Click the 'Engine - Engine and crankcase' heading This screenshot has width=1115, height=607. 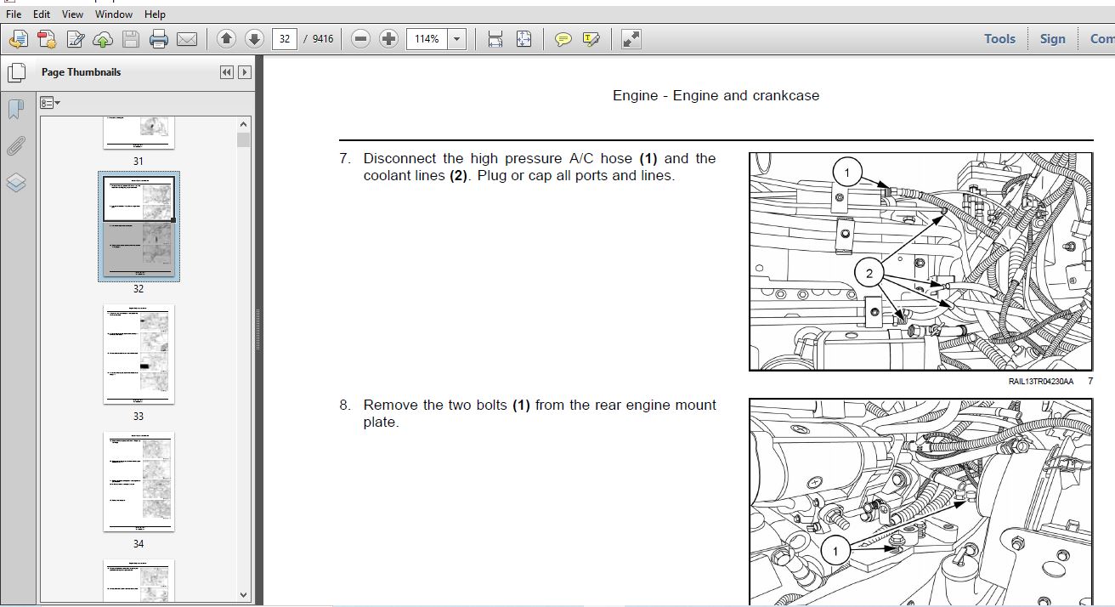click(x=716, y=95)
